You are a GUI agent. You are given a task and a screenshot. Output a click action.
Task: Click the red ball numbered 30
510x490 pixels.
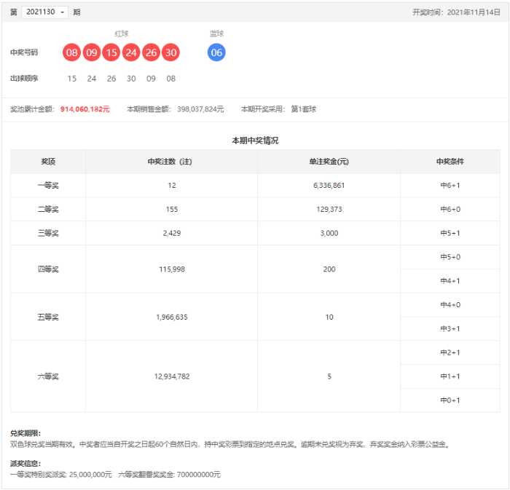170,52
